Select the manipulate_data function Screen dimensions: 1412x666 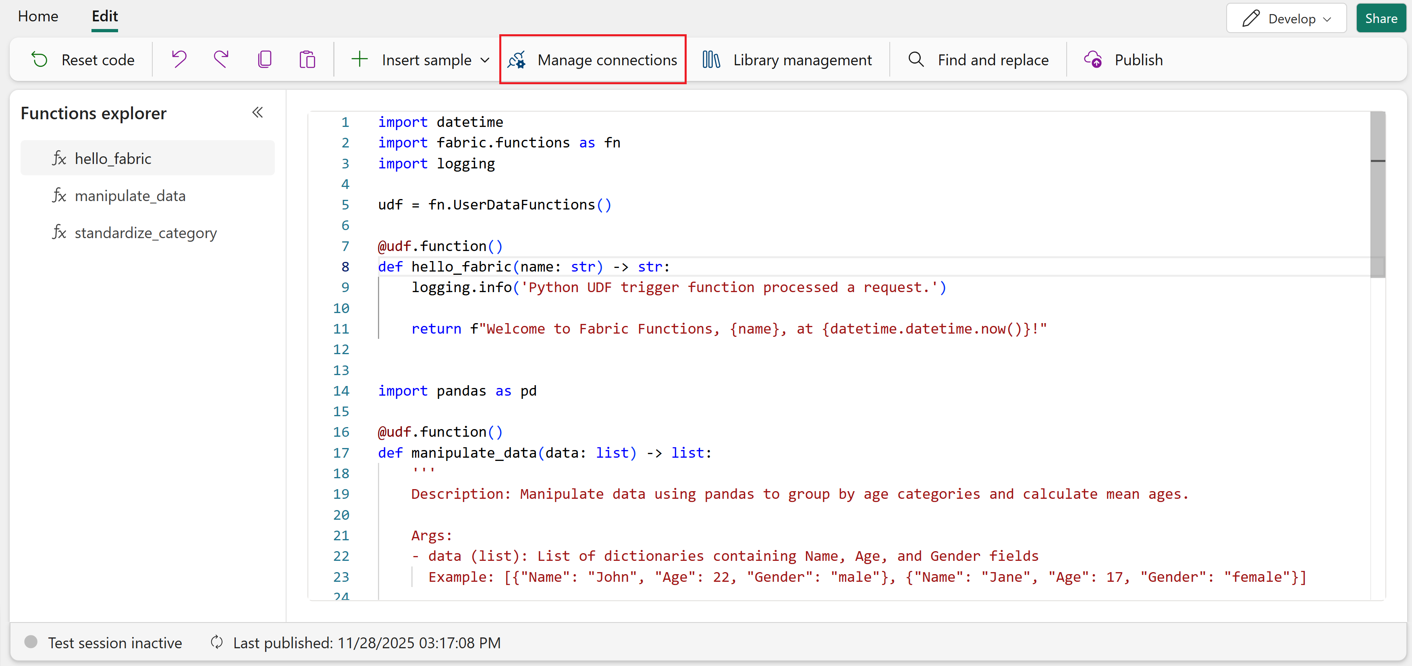pyautogui.click(x=130, y=196)
